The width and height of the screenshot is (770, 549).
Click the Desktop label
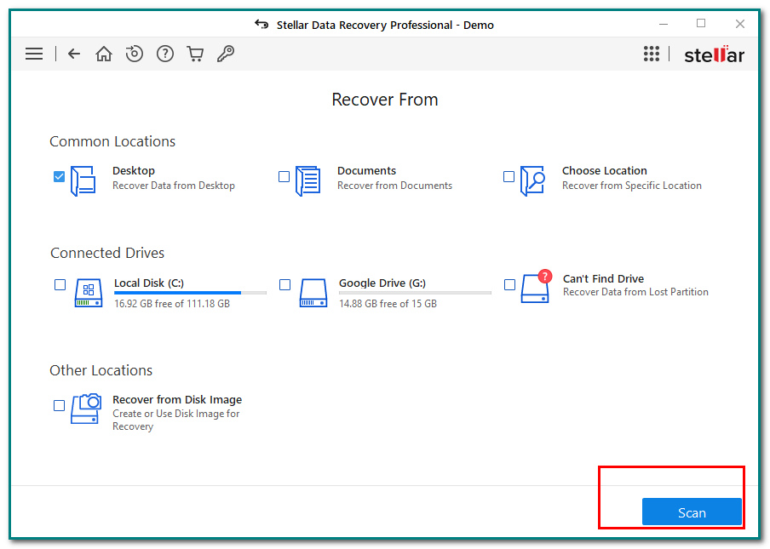click(134, 171)
